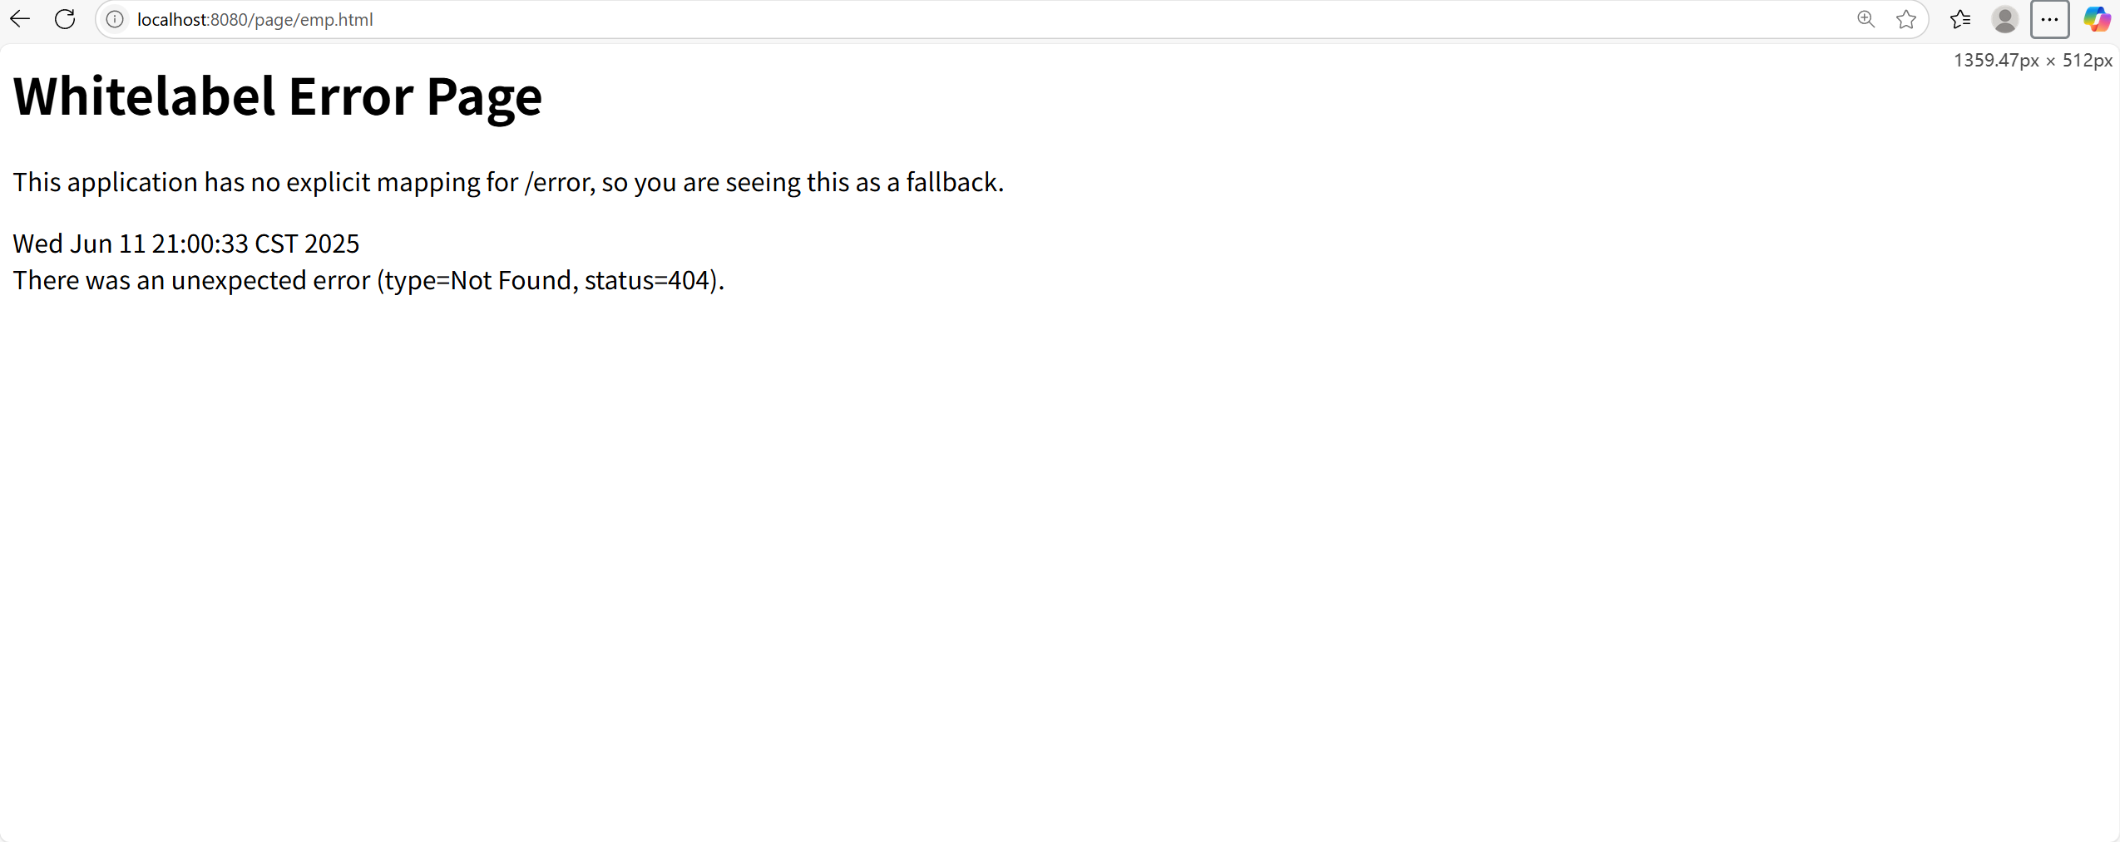Open the favorites list icon
The image size is (2120, 842).
1960,19
